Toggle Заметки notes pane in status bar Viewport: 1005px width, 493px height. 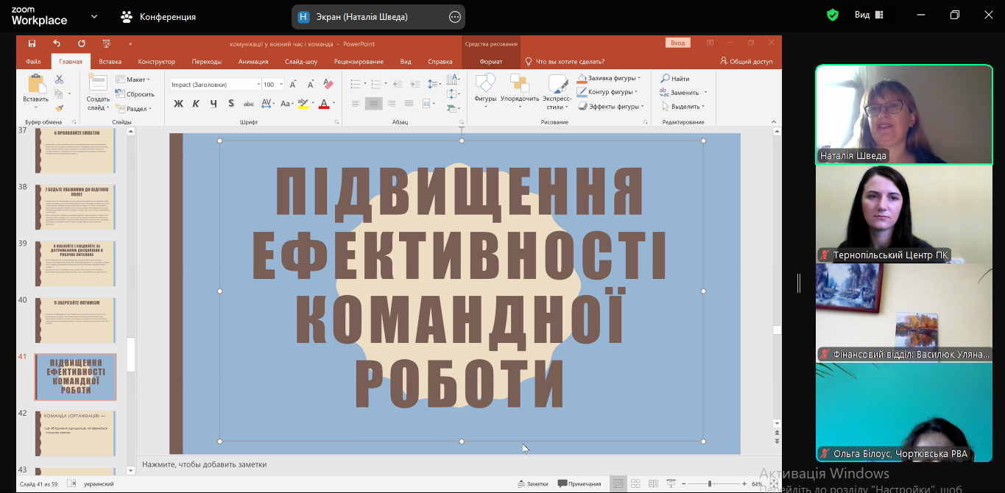click(x=532, y=483)
